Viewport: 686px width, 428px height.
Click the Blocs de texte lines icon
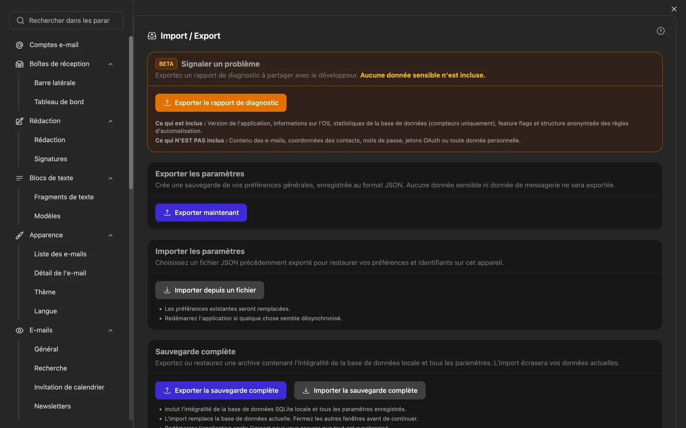20,178
